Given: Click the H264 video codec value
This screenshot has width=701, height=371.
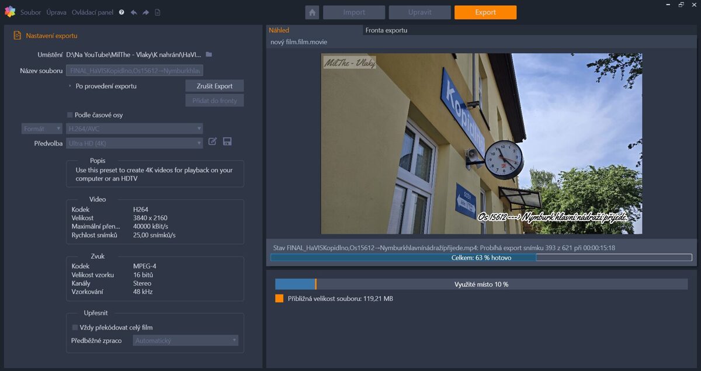Looking at the screenshot, I should [141, 209].
